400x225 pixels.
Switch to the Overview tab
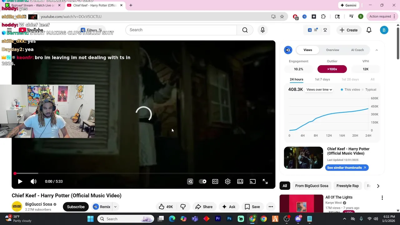coord(332,50)
